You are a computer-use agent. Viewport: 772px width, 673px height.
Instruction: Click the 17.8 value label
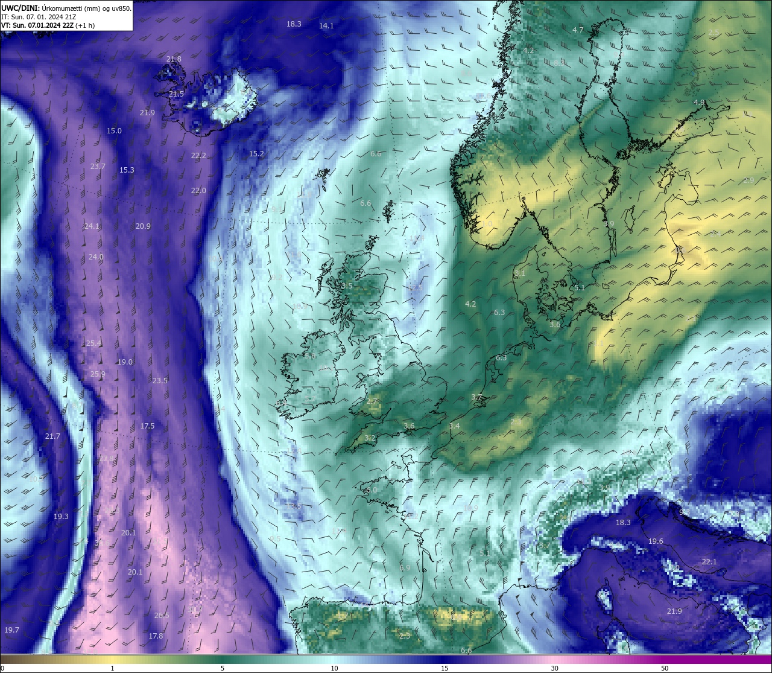[156, 636]
